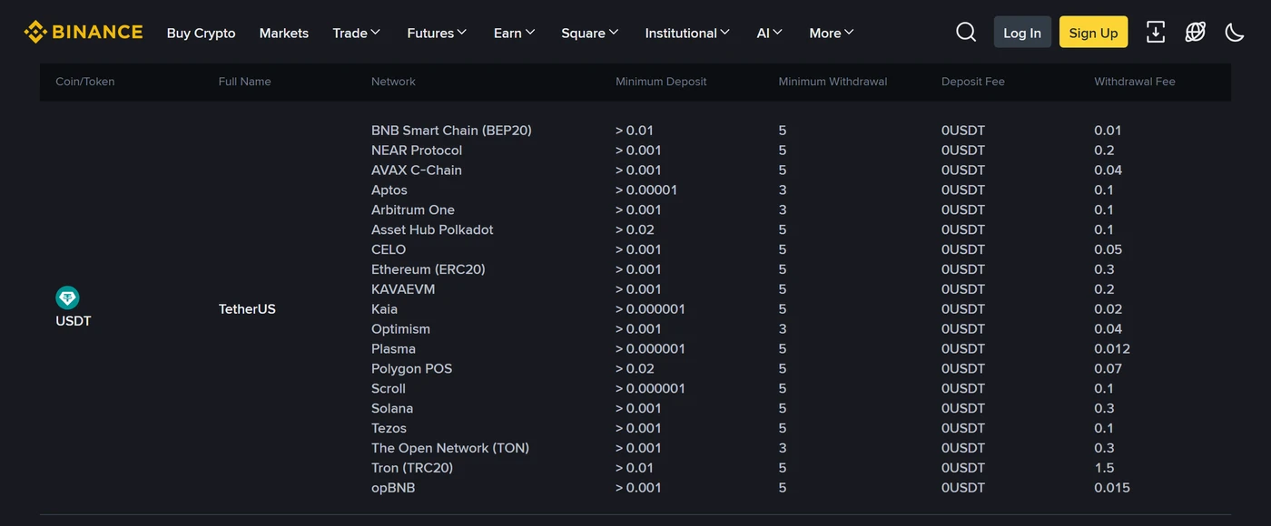Go to the Markets page

click(284, 33)
